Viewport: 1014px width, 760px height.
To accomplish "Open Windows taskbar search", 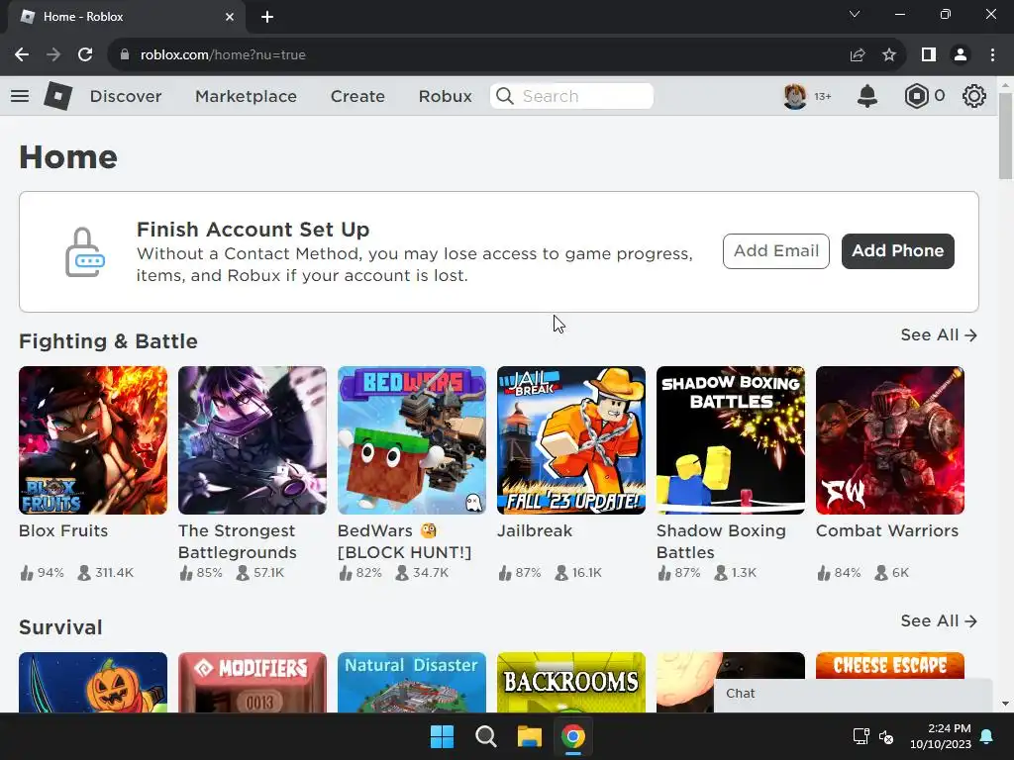I will (x=485, y=736).
